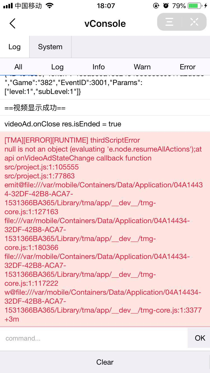Show only Info messages
The width and height of the screenshot is (210, 373).
coord(99,67)
